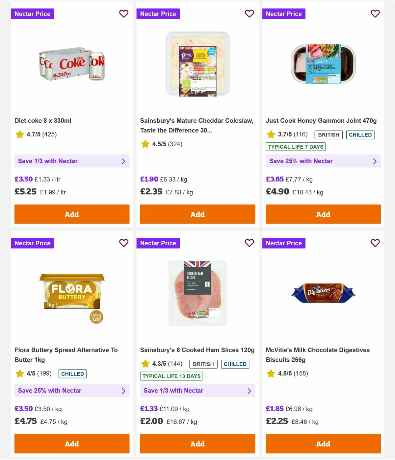Expand Save 1/3 with Nectar on Diet Coke
The width and height of the screenshot is (395, 460).
(x=72, y=161)
